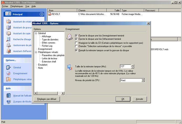Confirm the options with OK

tap(123, 99)
